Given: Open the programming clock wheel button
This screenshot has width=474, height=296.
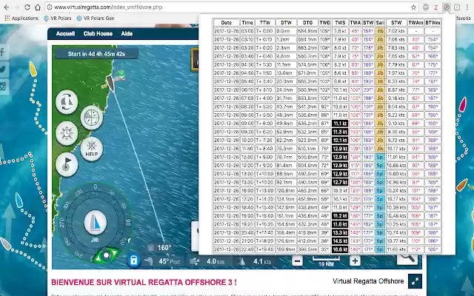Looking at the screenshot, I should pos(67,133).
